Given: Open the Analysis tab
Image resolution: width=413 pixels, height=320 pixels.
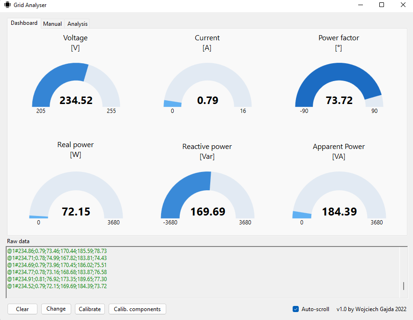Looking at the screenshot, I should 77,24.
